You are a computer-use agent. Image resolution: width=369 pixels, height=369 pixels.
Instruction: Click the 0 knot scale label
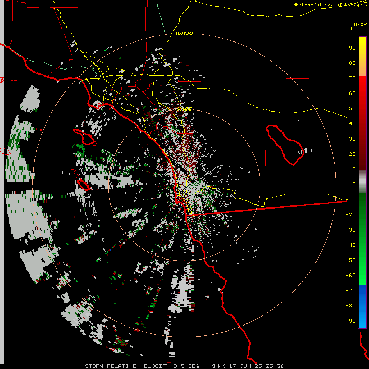(x=354, y=184)
